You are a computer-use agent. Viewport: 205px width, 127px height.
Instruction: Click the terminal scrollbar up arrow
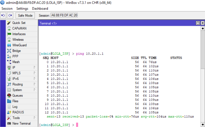point(203,28)
